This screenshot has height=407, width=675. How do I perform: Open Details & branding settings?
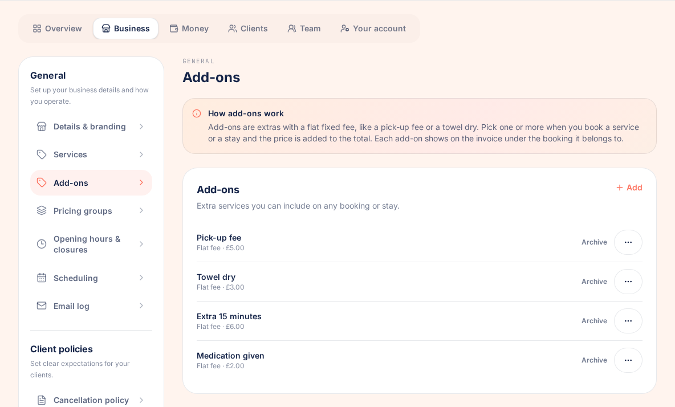coord(91,127)
